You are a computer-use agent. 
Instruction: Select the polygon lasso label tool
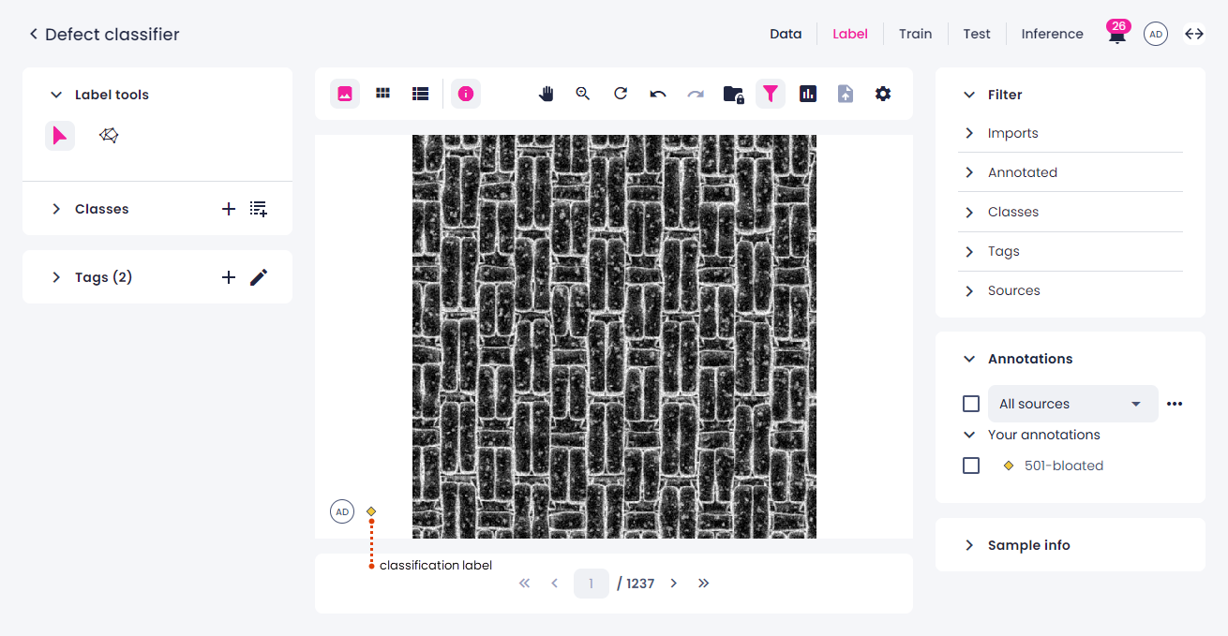point(109,136)
